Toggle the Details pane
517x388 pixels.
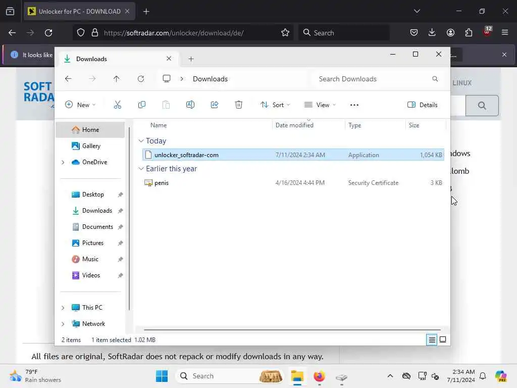(423, 105)
